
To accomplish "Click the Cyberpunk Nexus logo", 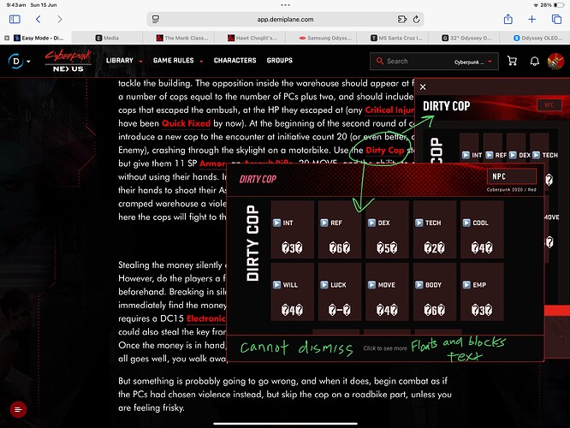I will (x=68, y=61).
